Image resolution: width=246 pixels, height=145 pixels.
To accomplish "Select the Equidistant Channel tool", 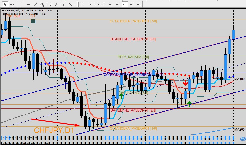I will [x=42, y=4].
